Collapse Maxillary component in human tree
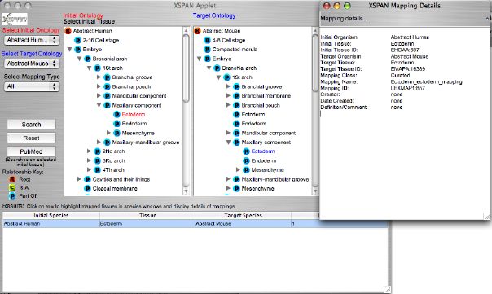Viewport: 492px width, 294px height. [99, 105]
